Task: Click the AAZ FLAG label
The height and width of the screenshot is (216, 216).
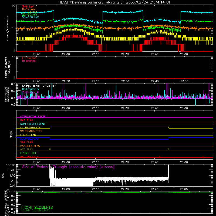Action: pyautogui.click(x=26, y=149)
